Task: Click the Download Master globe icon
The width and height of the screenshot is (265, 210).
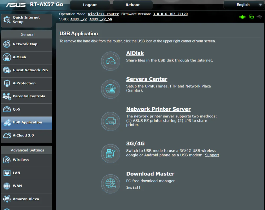Action: tap(111, 184)
